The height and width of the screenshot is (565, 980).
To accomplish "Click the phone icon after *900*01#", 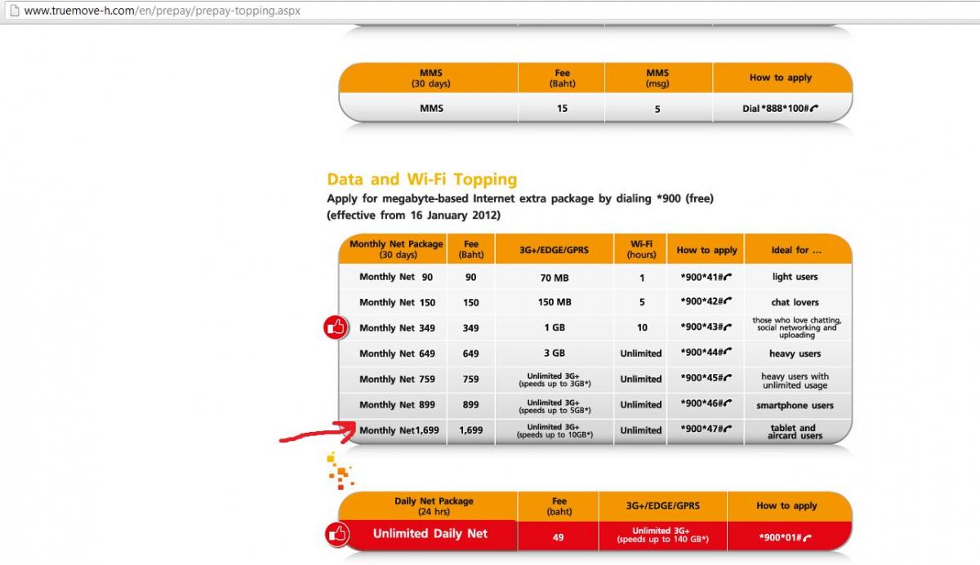I will point(808,538).
